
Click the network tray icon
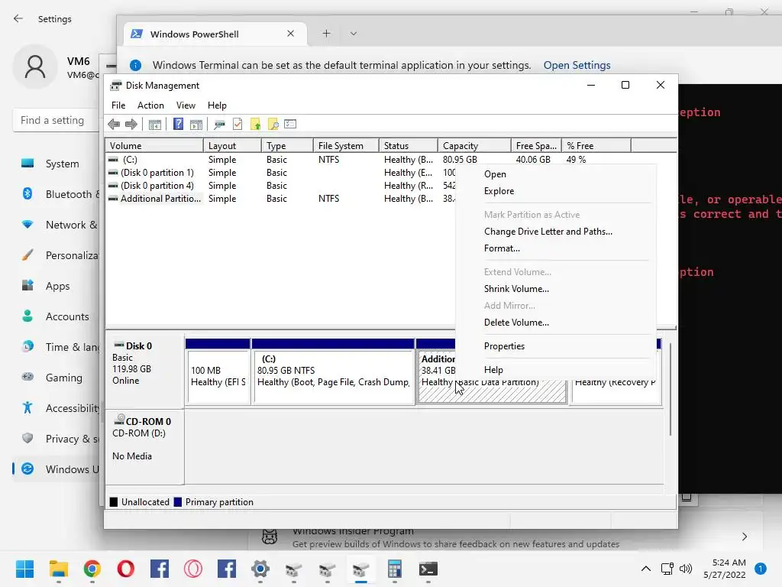667,569
